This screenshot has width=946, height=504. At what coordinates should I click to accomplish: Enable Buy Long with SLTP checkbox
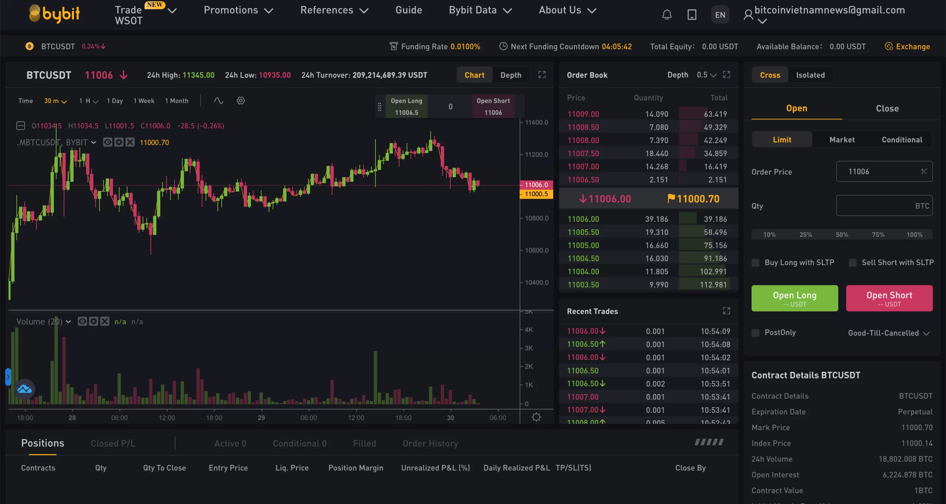[x=756, y=263]
